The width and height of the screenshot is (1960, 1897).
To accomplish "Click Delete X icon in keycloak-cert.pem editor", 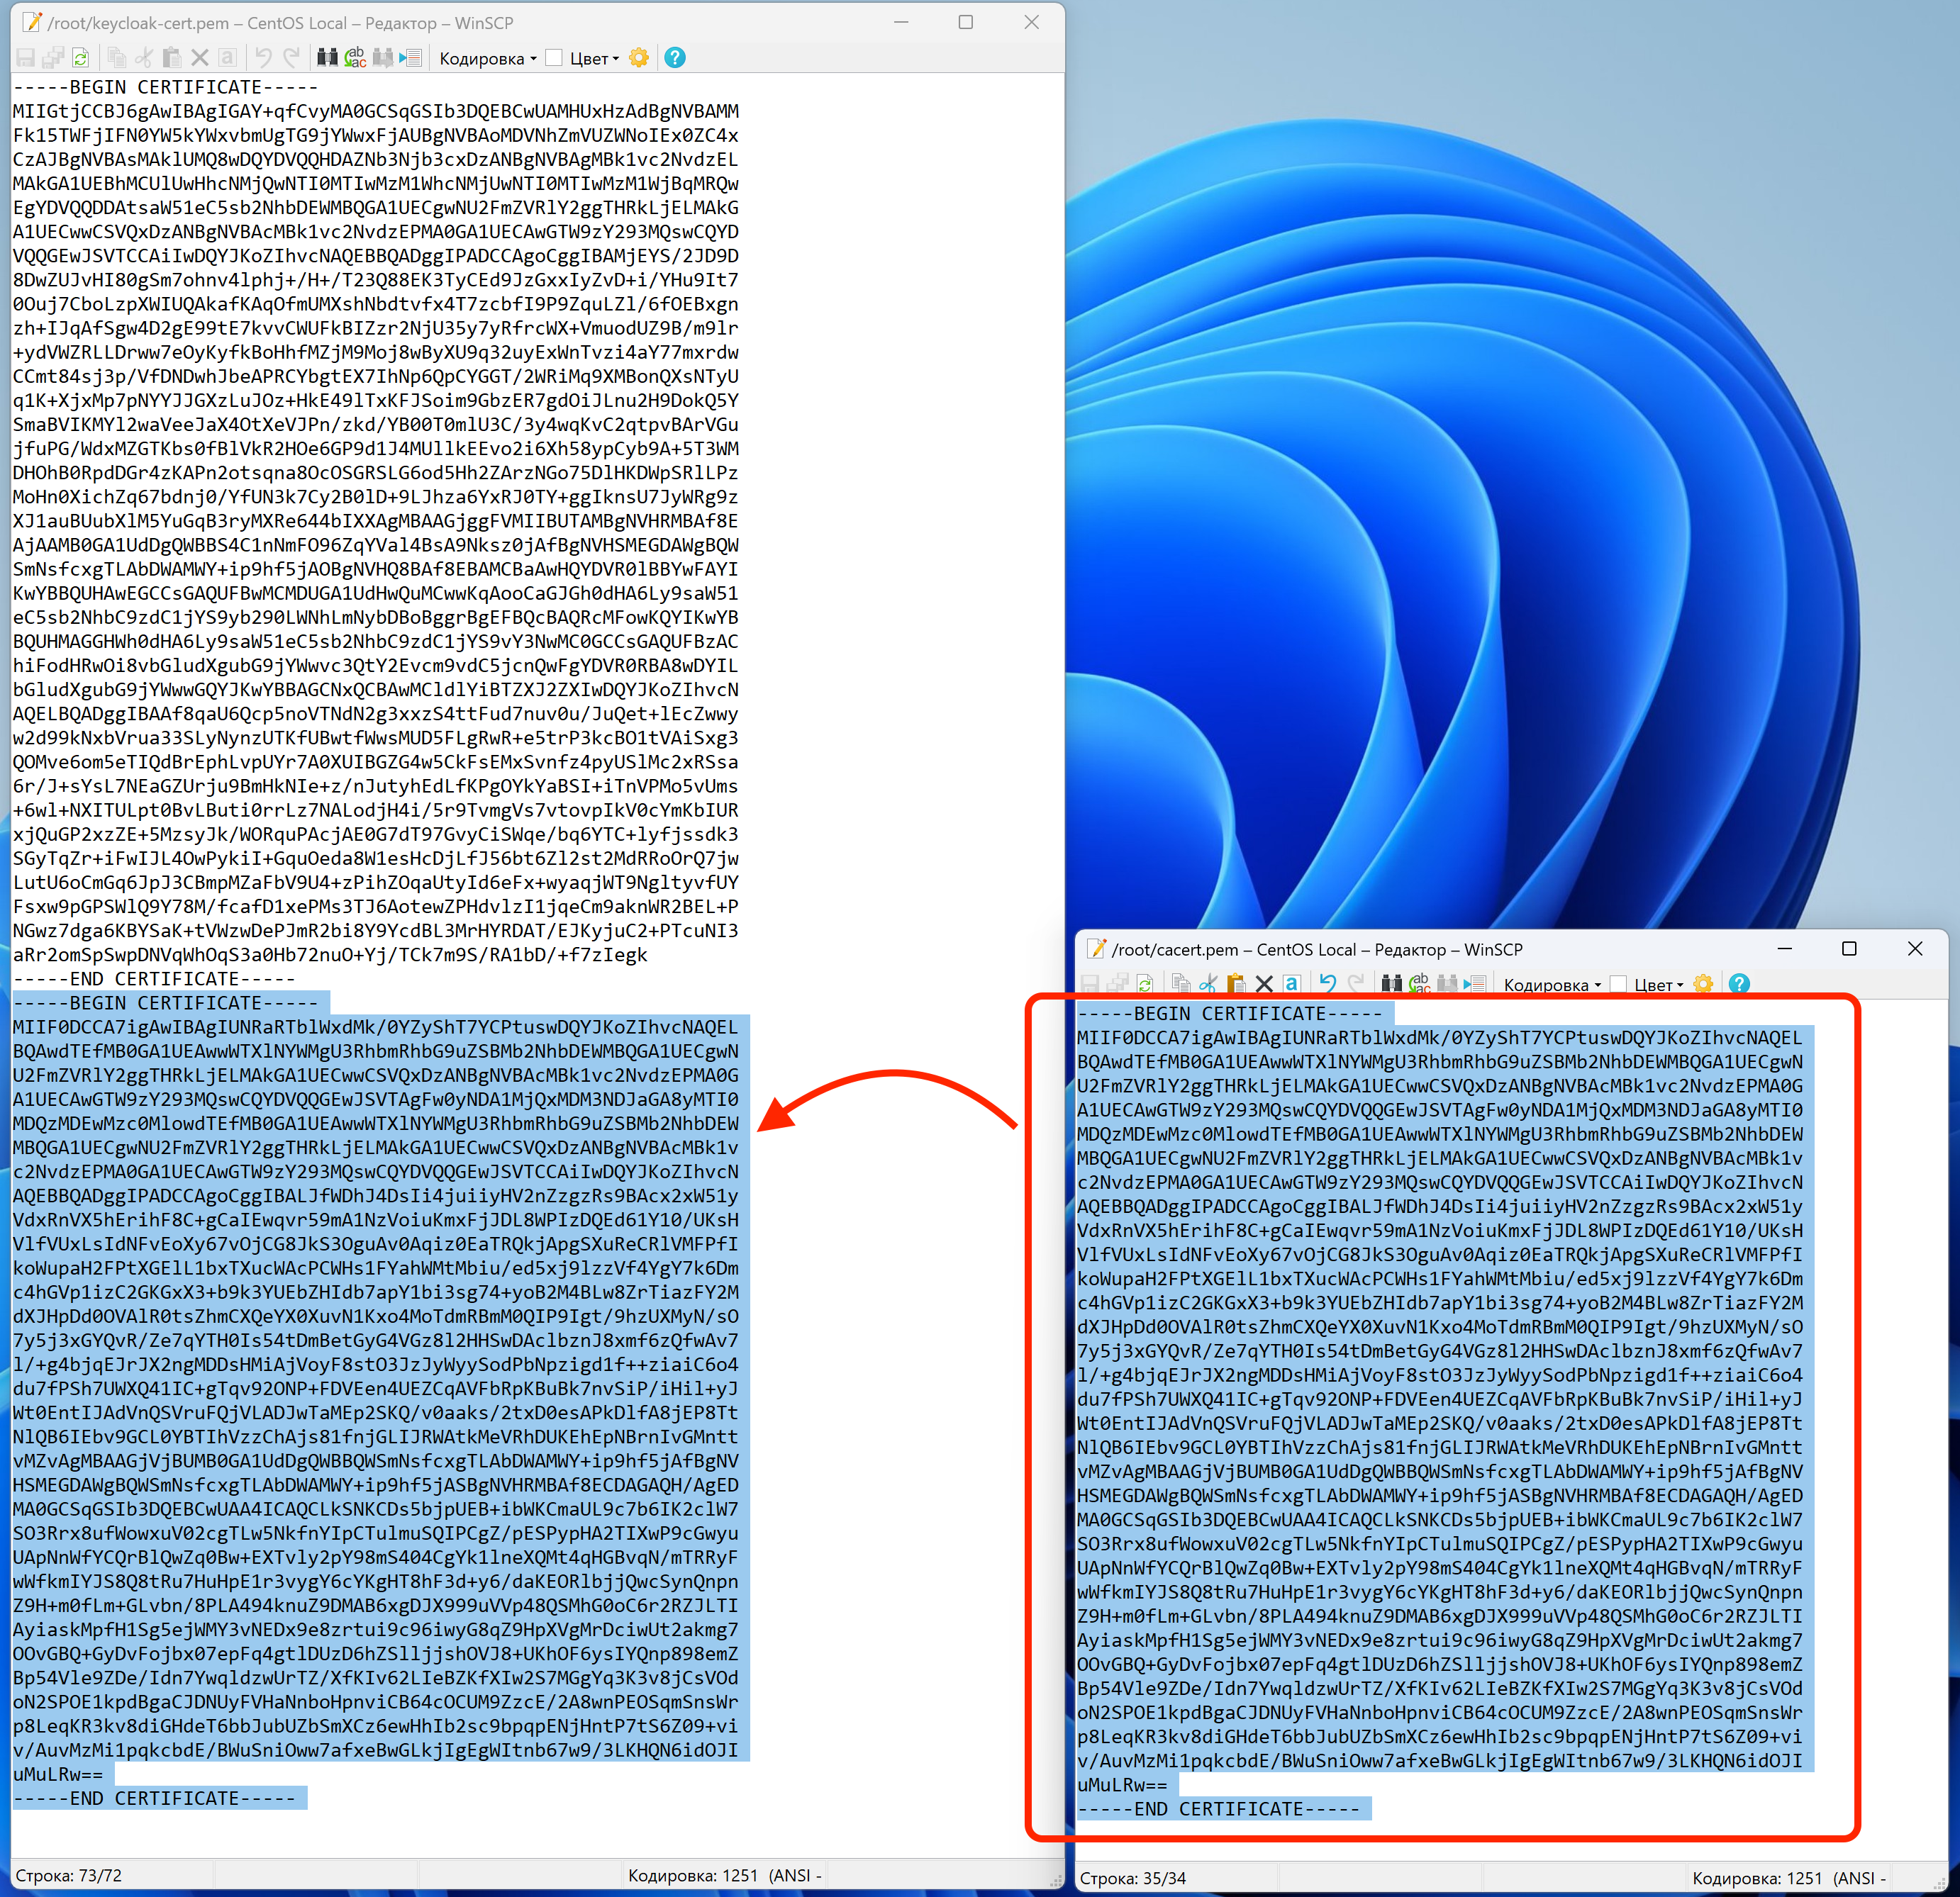I will click(200, 58).
